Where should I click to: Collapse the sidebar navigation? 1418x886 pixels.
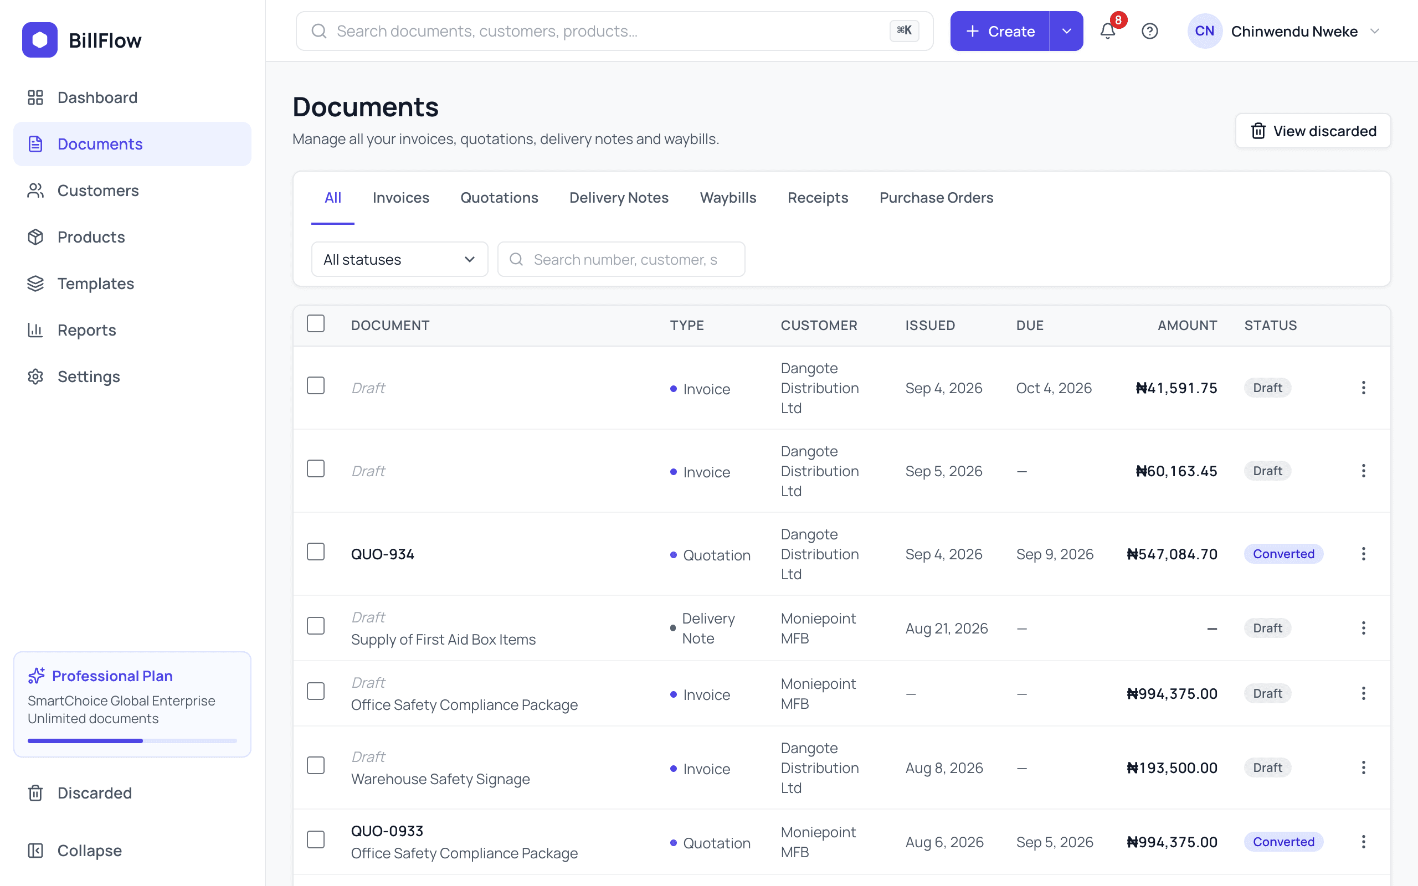click(x=132, y=850)
